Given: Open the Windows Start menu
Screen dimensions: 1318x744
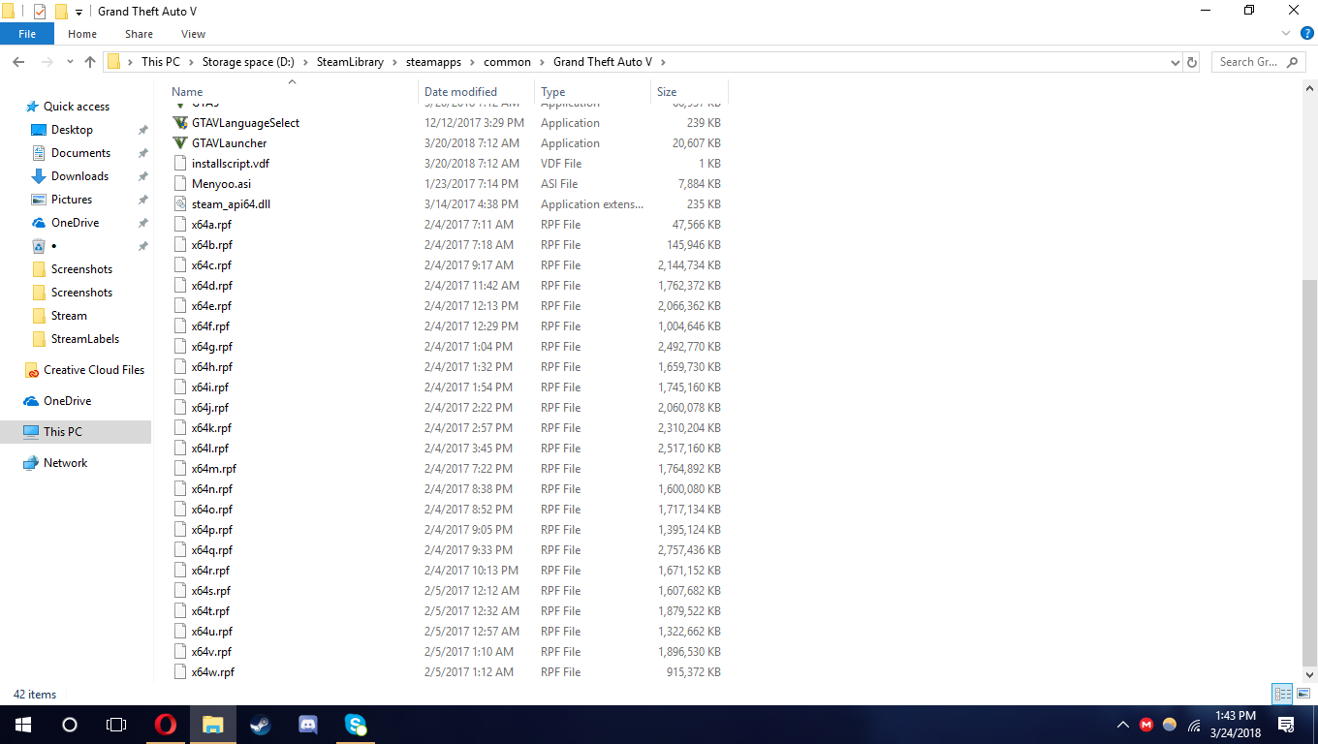Looking at the screenshot, I should (23, 725).
